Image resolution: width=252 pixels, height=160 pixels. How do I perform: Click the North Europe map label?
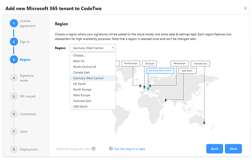point(131,63)
